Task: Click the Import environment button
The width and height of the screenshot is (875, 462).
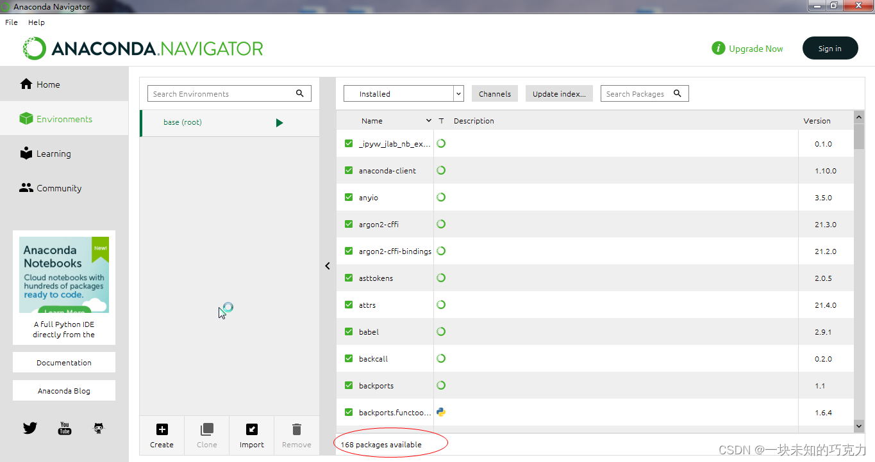Action: pyautogui.click(x=252, y=436)
